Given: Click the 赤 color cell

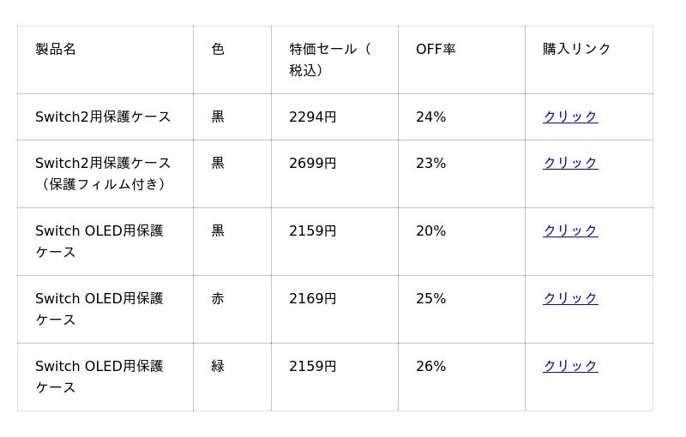Looking at the screenshot, I should click(218, 298).
